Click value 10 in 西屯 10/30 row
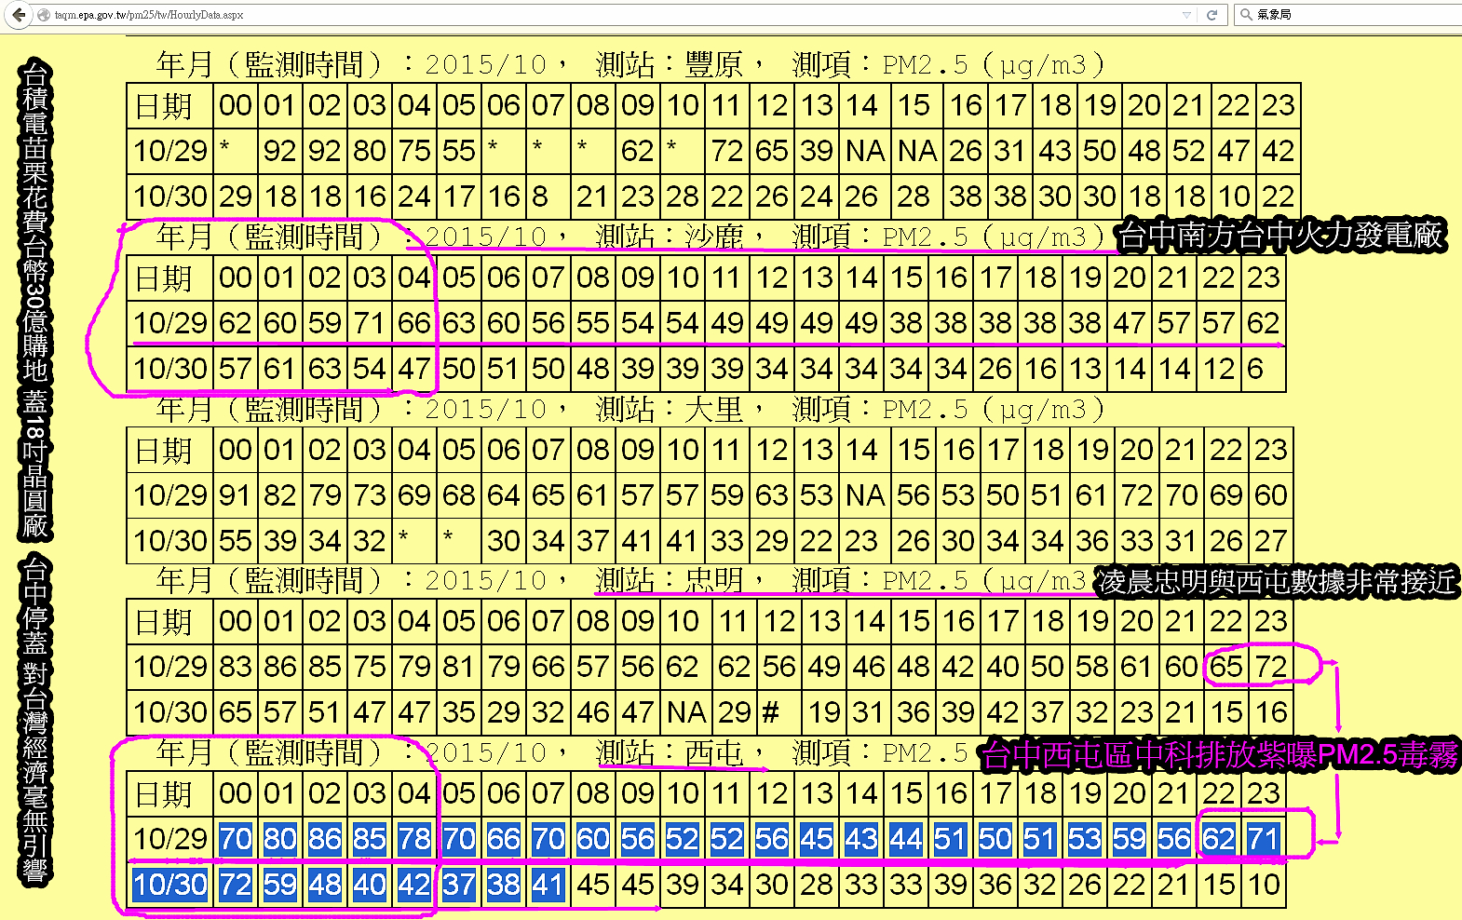Screen dimensions: 1462x920 [1264, 885]
